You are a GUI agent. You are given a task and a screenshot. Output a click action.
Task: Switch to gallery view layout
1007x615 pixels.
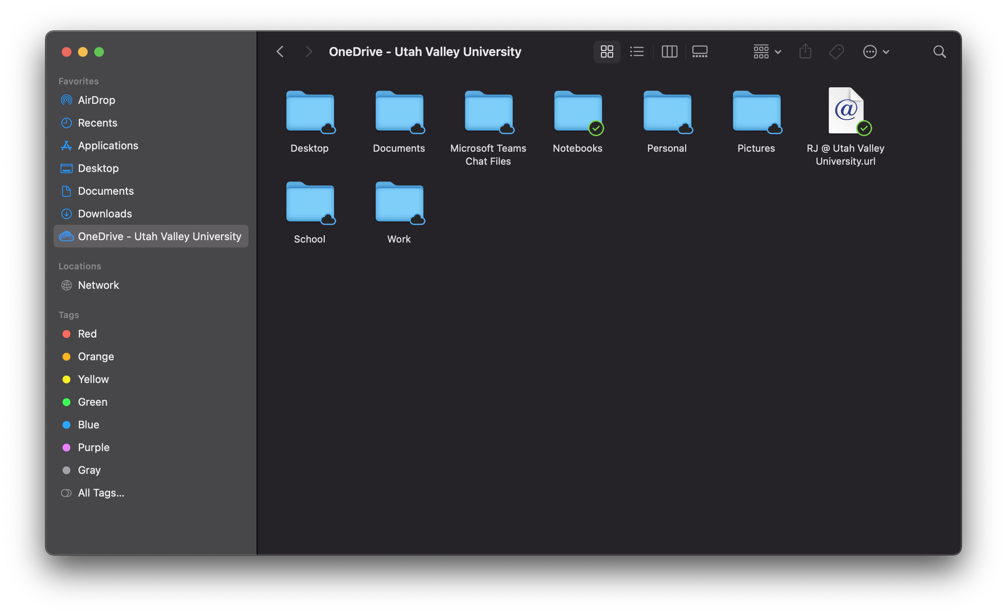(698, 50)
